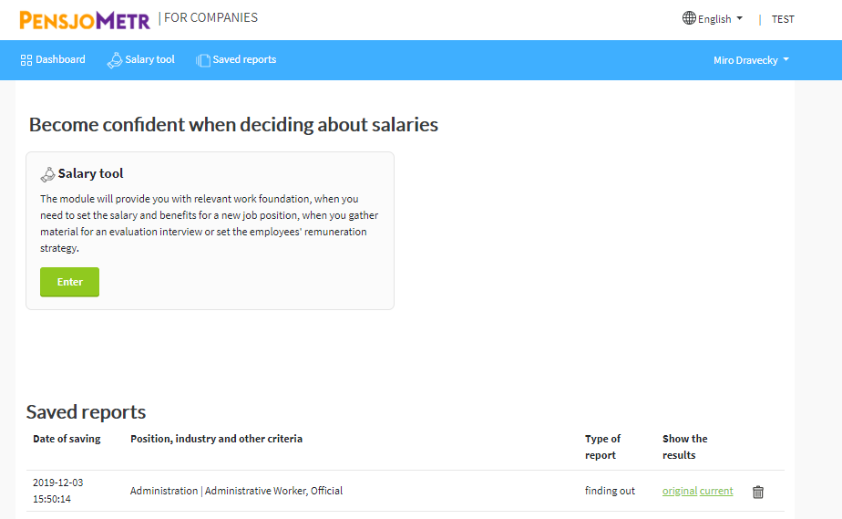Go to the Dashboard menu item
Viewport: 842px width, 519px height.
click(x=53, y=59)
